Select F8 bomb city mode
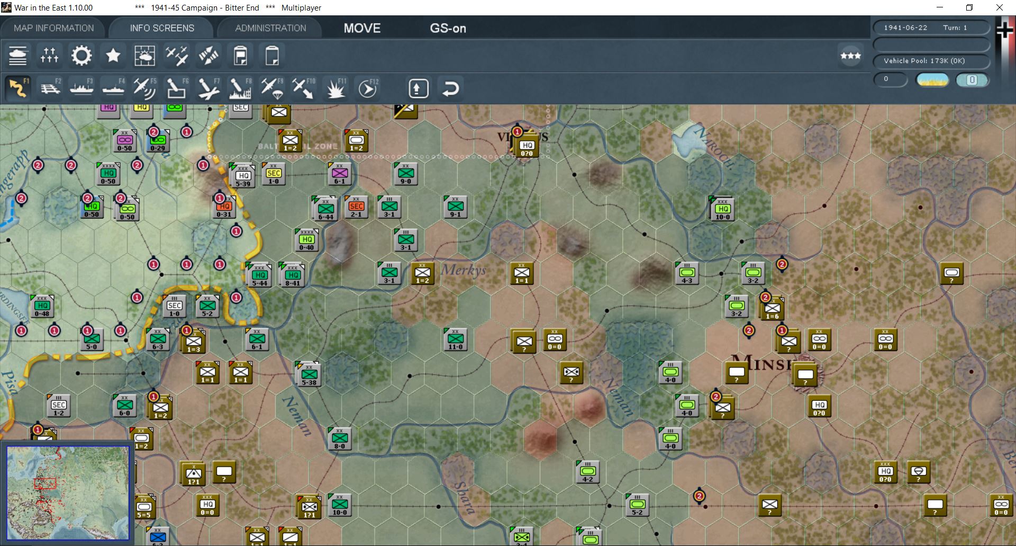1016x546 pixels. [240, 88]
